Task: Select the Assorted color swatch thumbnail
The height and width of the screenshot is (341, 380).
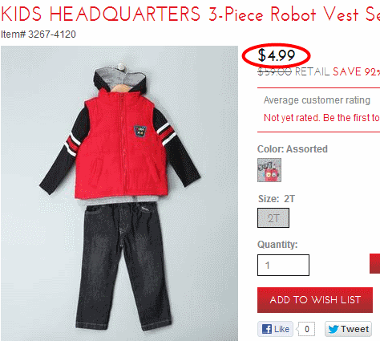Action: [269, 170]
